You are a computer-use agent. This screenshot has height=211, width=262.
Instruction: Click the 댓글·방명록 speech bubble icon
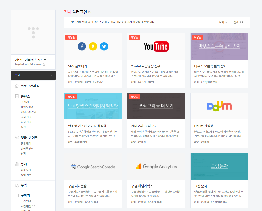[17, 137]
